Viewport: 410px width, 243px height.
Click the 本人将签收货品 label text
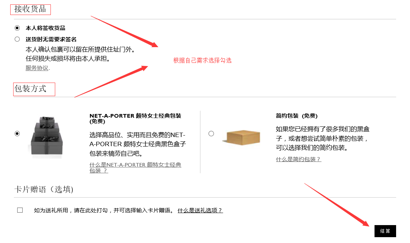coord(45,28)
